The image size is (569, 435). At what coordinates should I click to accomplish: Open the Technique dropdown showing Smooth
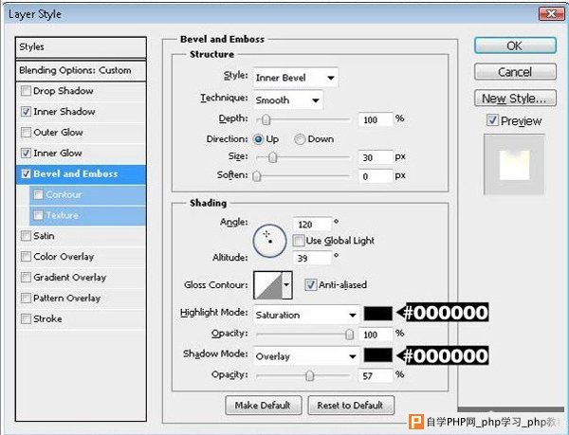(x=287, y=100)
